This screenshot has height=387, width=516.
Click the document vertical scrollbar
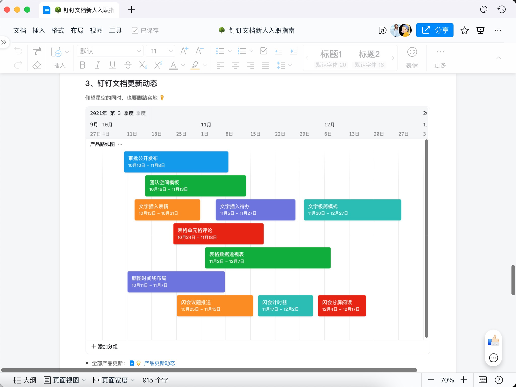(x=513, y=280)
